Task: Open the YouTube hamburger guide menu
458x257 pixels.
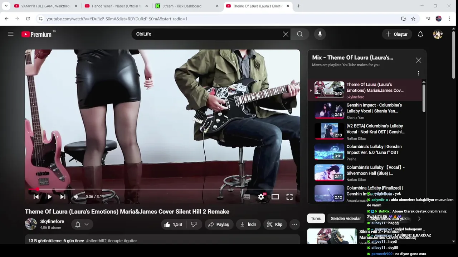Action: [x=11, y=34]
